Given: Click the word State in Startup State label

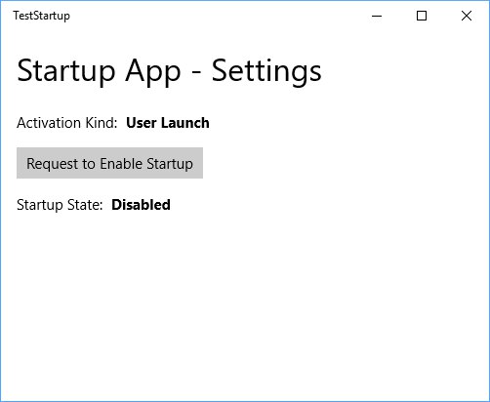Looking at the screenshot, I should pyautogui.click(x=85, y=205).
